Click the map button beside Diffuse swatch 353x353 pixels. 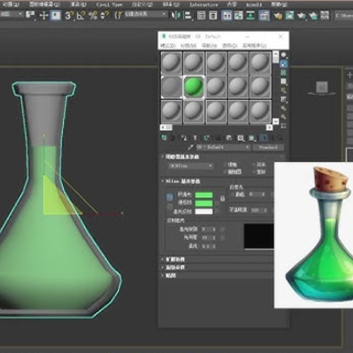pyautogui.click(x=217, y=203)
